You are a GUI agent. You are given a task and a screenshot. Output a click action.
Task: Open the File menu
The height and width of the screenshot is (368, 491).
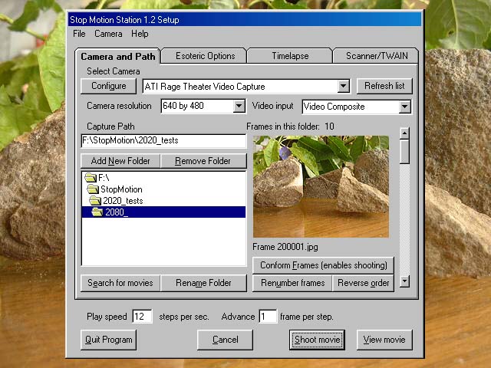[79, 34]
